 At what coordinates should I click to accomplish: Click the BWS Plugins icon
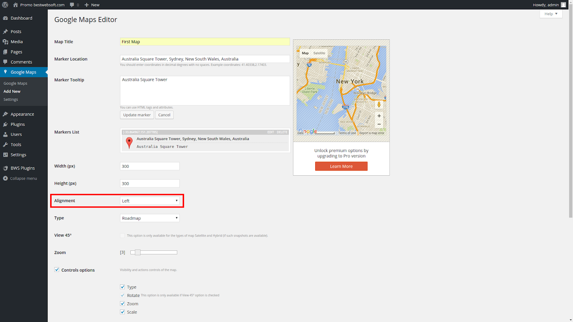(x=5, y=168)
